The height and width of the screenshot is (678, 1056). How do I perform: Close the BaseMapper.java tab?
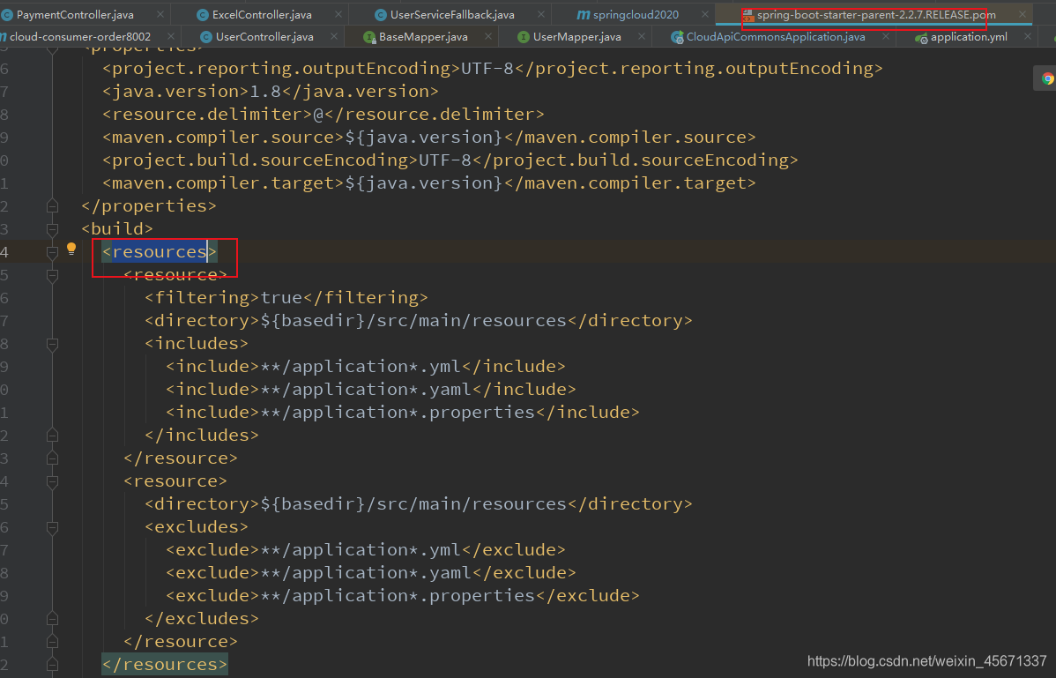pos(488,36)
